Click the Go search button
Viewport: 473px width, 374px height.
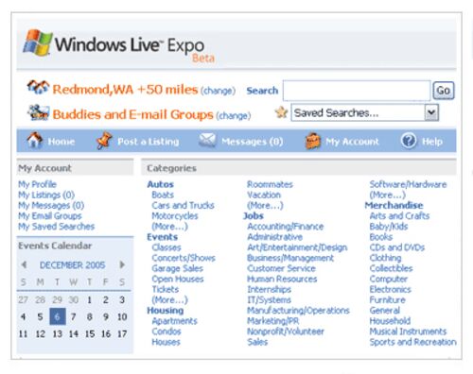coord(444,91)
